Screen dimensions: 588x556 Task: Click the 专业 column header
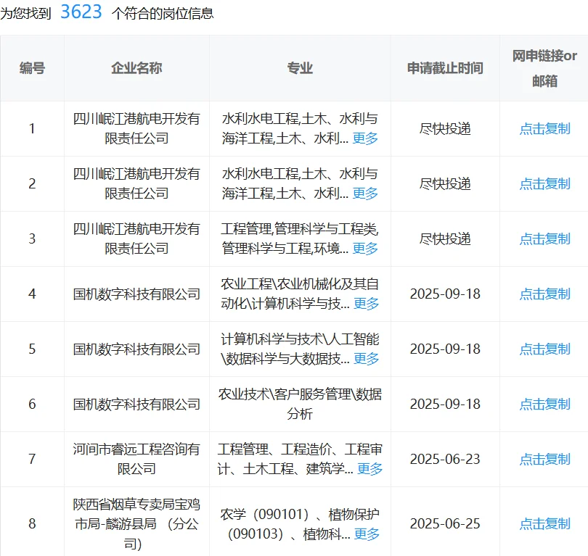300,68
